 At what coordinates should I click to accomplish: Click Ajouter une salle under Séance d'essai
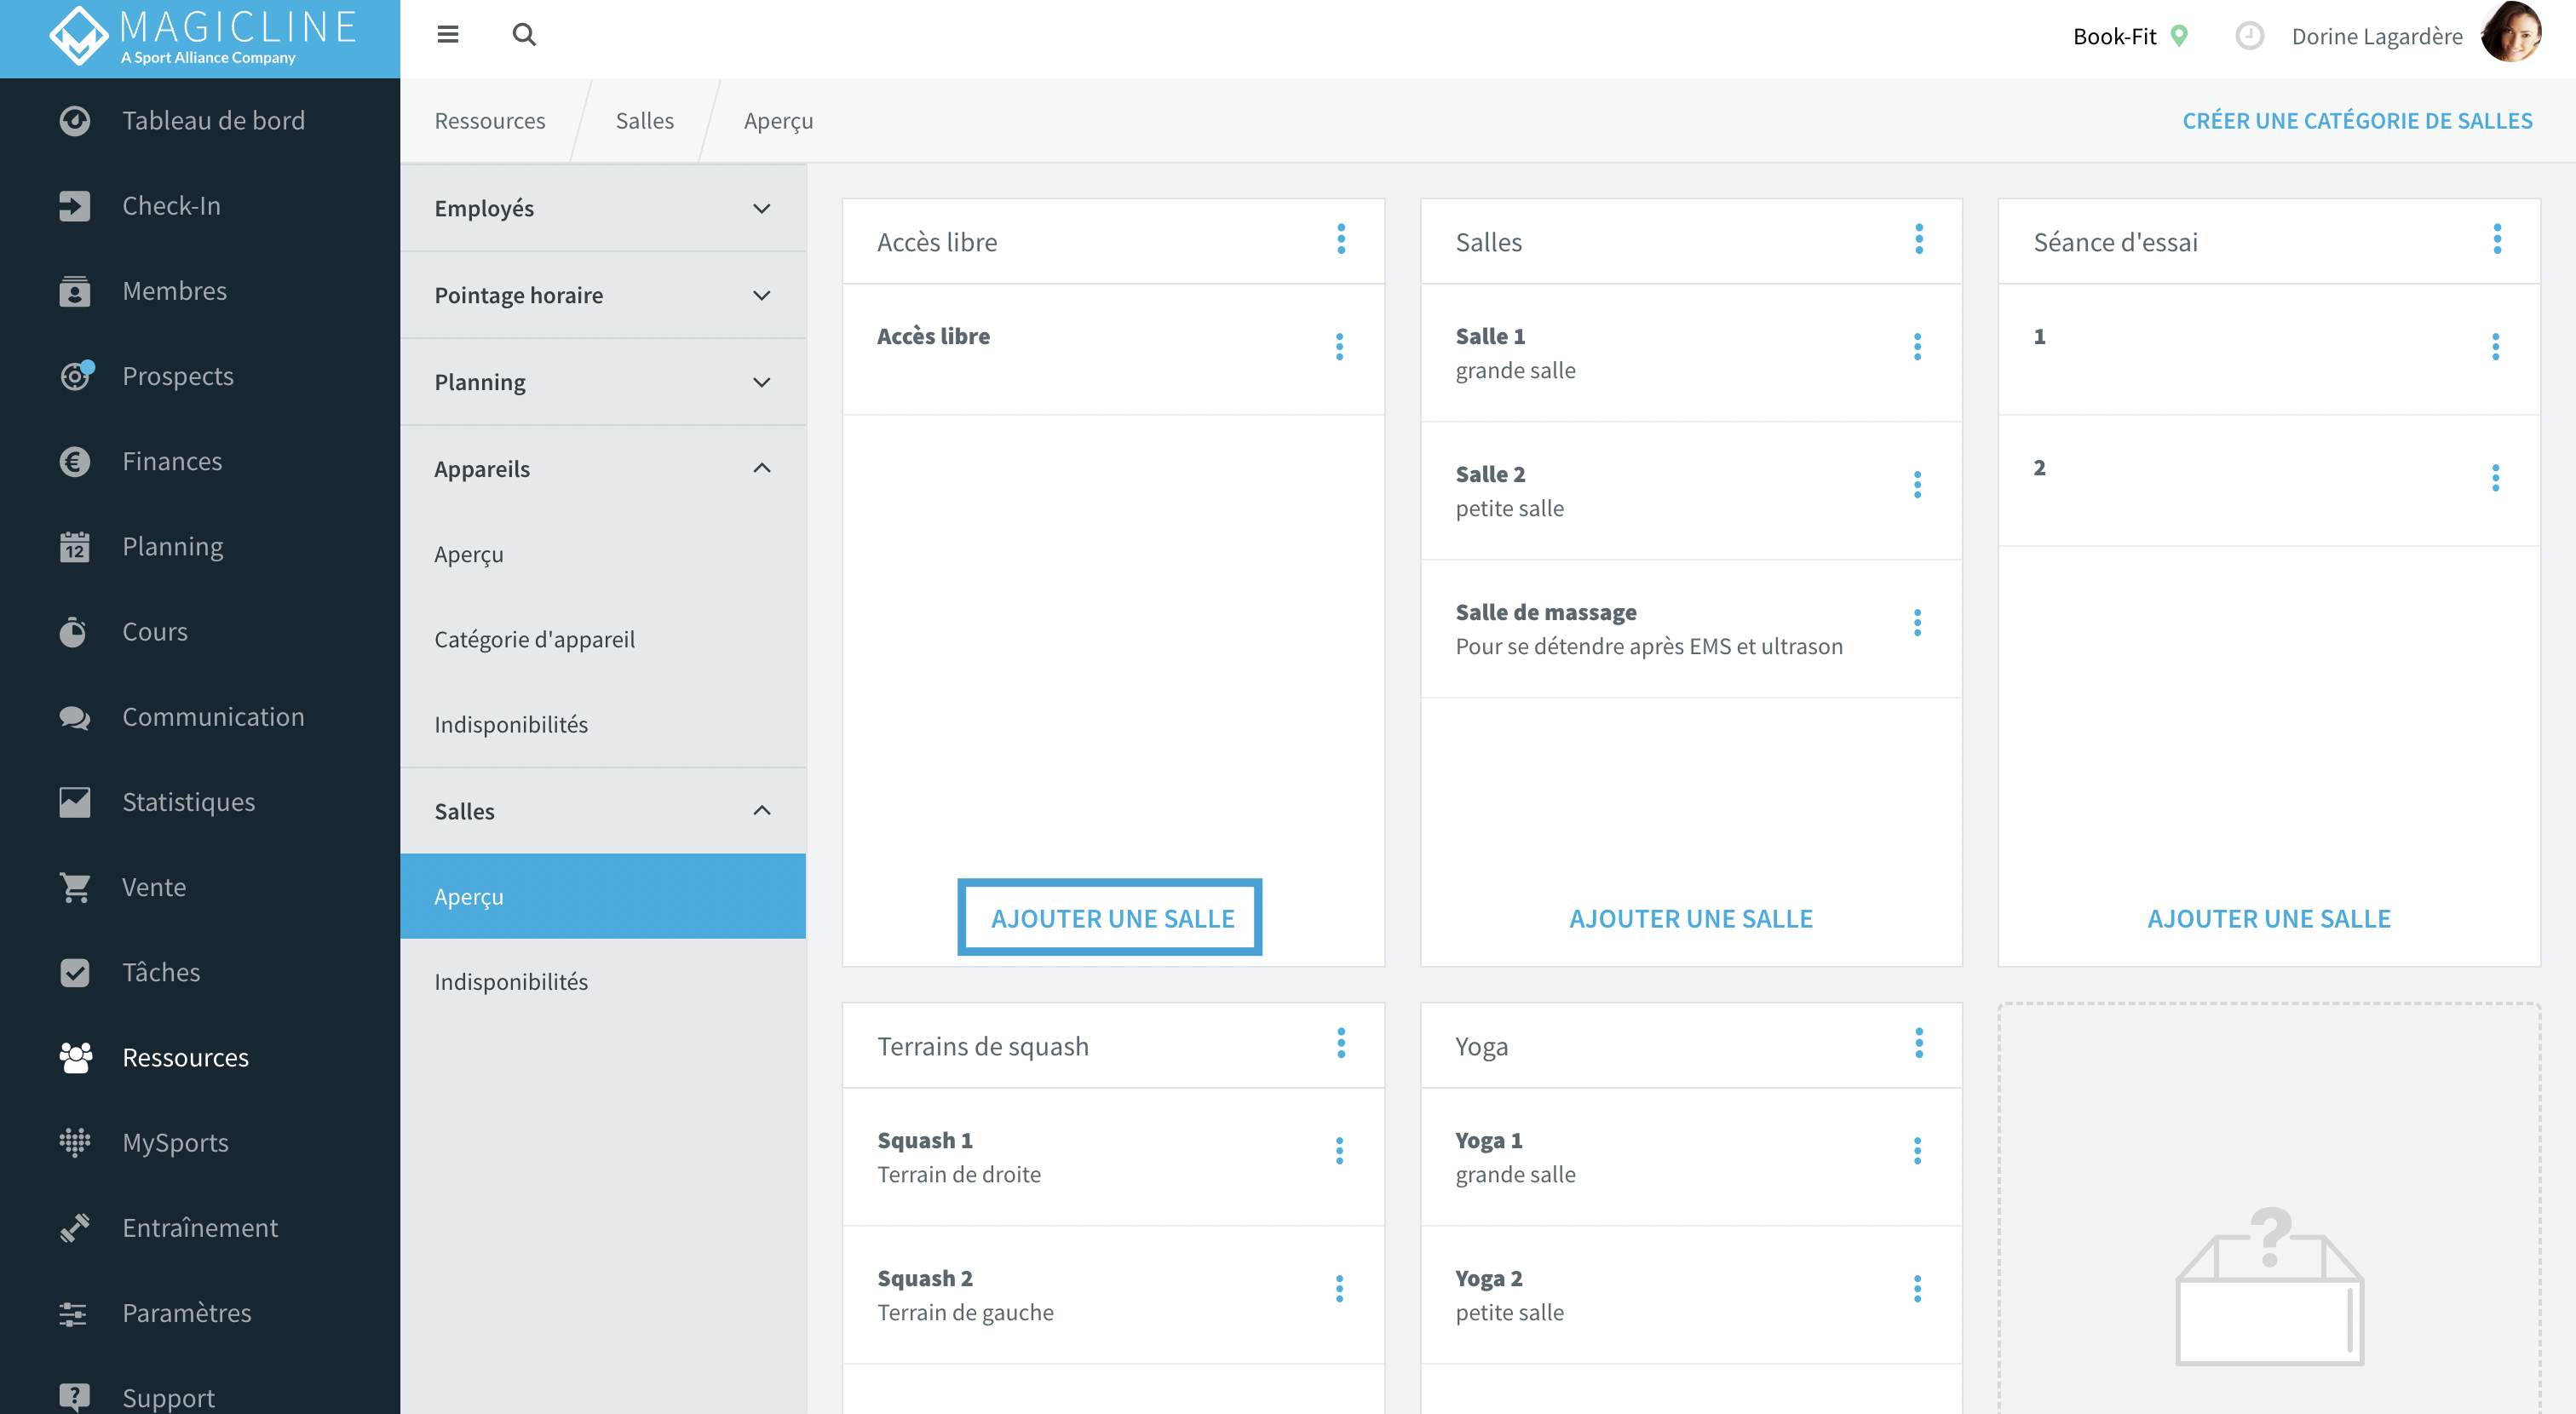[x=2269, y=918]
